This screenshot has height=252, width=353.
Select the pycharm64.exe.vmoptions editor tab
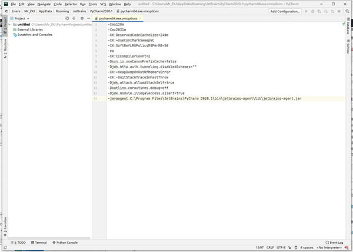tap(118, 18)
